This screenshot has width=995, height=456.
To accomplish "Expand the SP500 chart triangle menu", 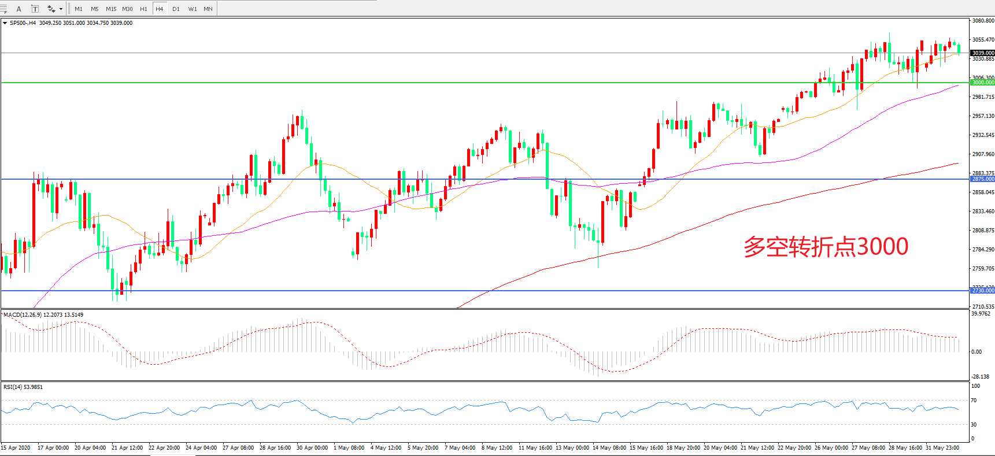I will tap(5, 23).
